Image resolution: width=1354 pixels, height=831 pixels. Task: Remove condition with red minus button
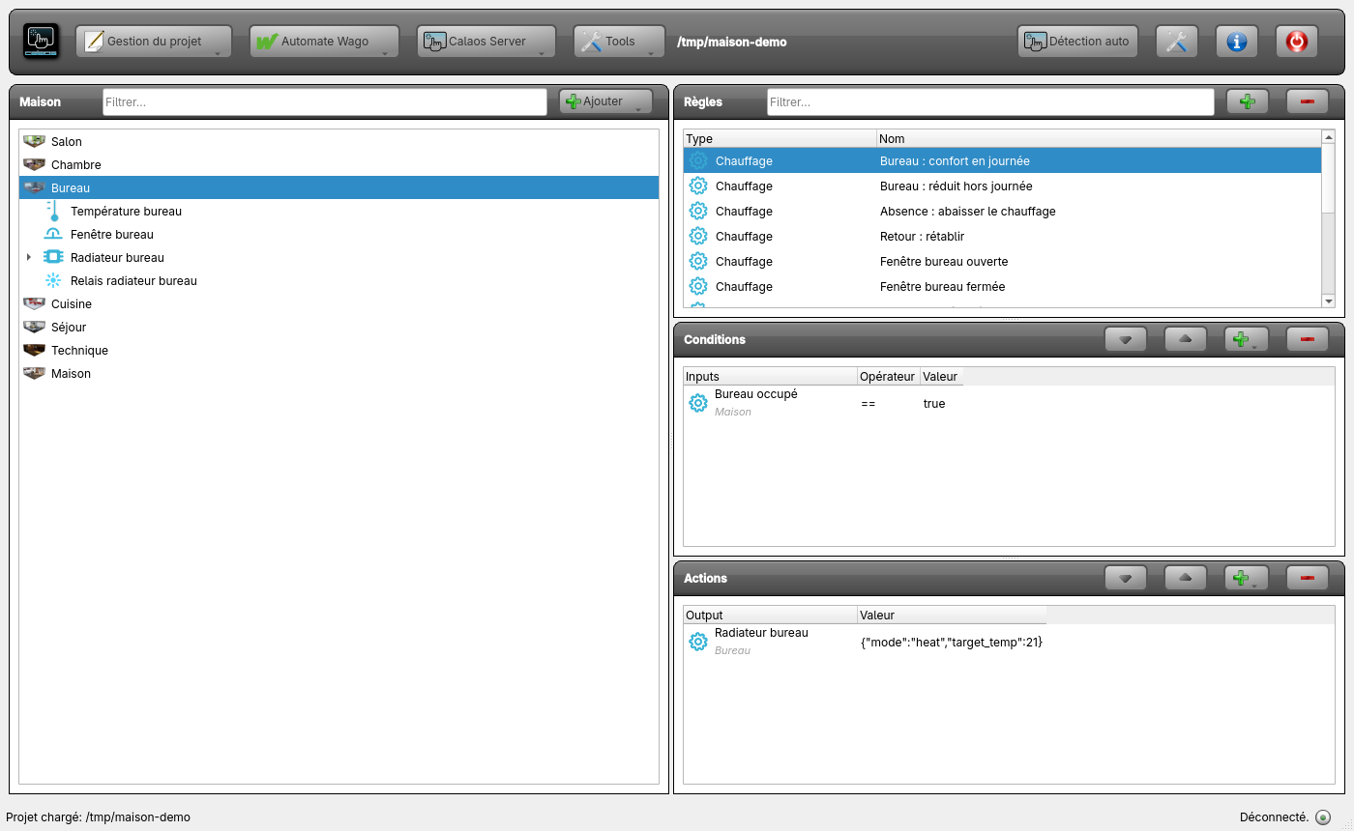[x=1308, y=339]
